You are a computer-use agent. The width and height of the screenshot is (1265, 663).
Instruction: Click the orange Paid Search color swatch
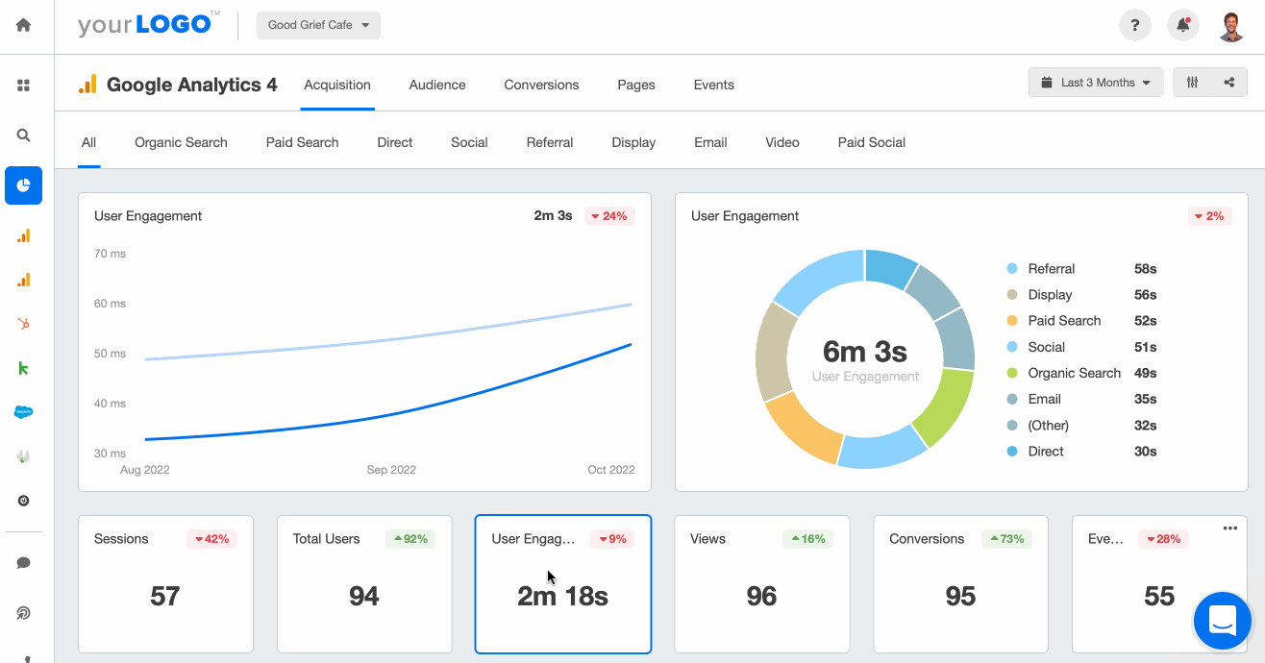(x=1014, y=320)
